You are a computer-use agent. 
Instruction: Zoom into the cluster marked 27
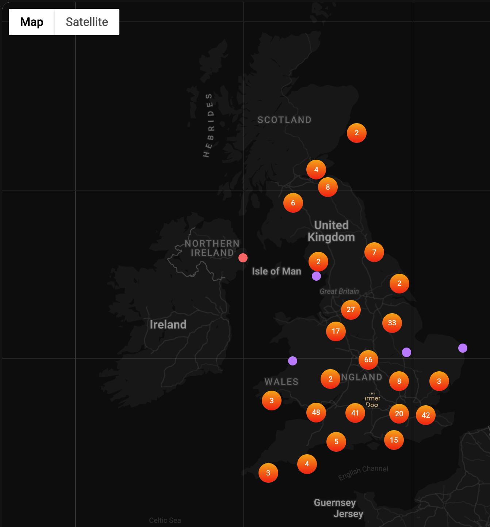tap(351, 310)
